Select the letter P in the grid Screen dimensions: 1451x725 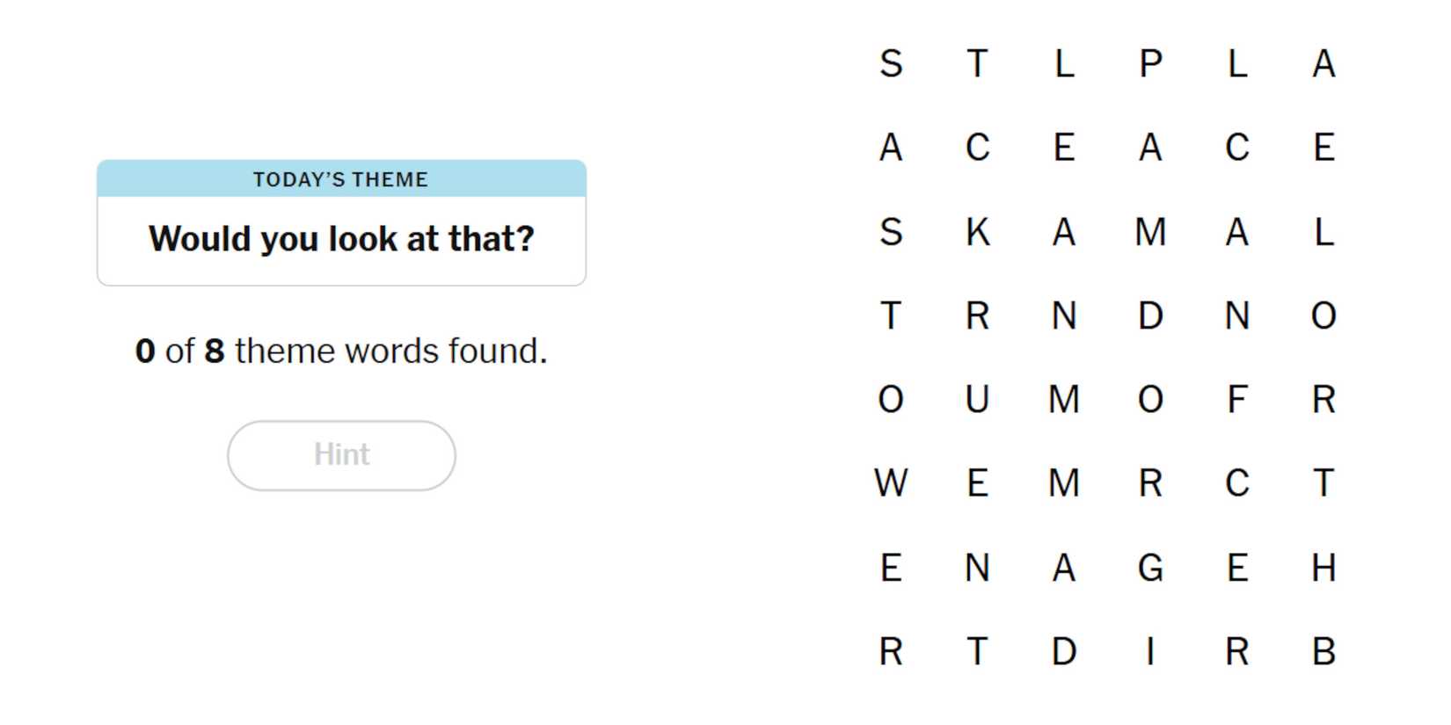click(x=1150, y=63)
